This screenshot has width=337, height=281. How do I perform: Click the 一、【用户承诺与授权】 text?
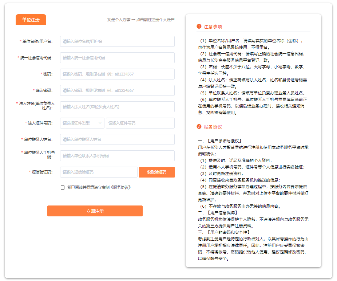[x=220, y=141]
